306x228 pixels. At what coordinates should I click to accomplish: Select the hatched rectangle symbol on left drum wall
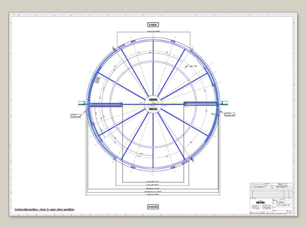point(98,80)
